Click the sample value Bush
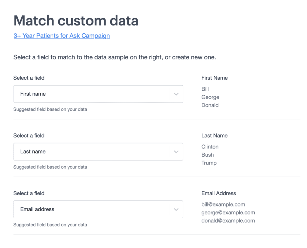 click(x=208, y=155)
